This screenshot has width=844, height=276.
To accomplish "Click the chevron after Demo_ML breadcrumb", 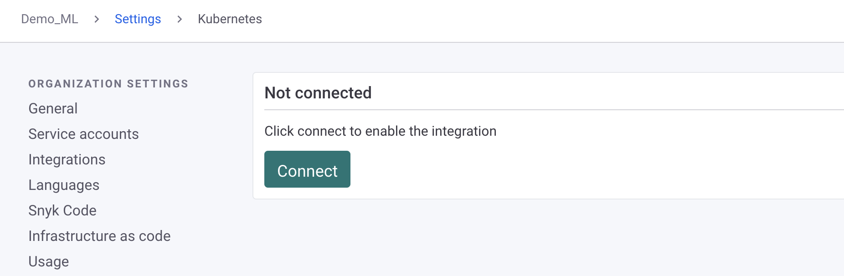I will click(97, 19).
